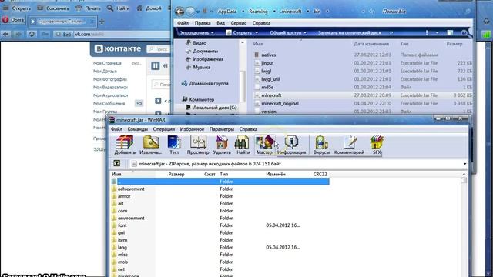493x277 pixels.
Task: Open Справка menu in WinRAR
Action: [248, 129]
